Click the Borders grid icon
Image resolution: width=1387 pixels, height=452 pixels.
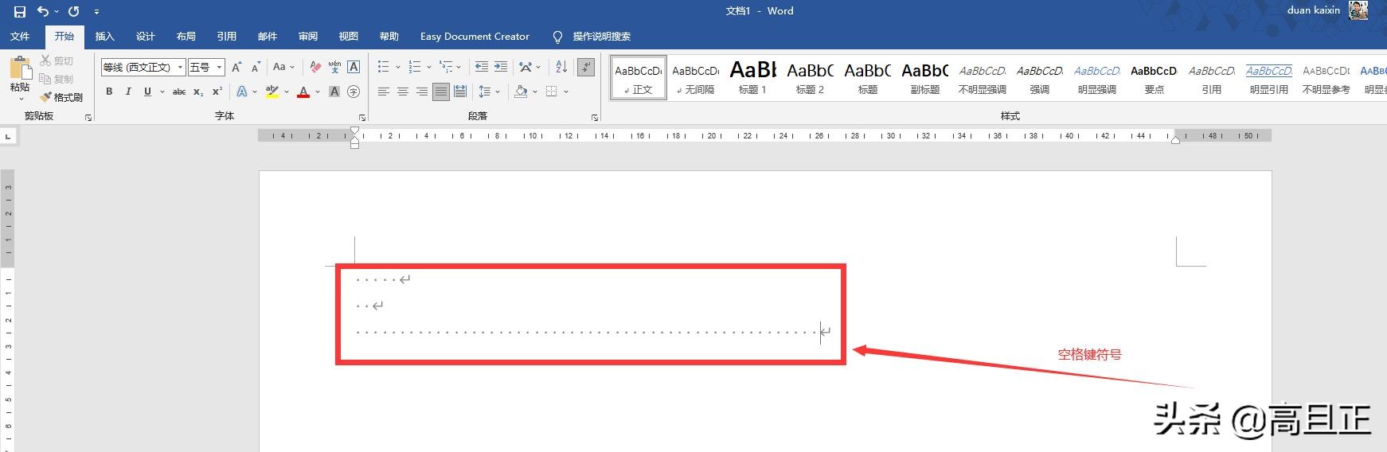[x=551, y=92]
